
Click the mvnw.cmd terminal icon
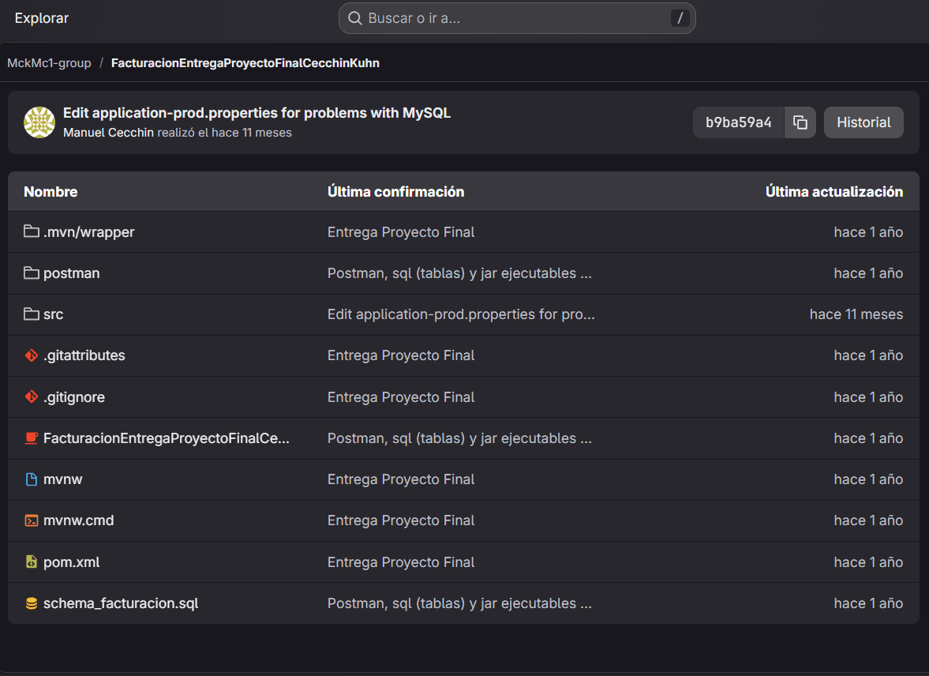click(x=32, y=520)
